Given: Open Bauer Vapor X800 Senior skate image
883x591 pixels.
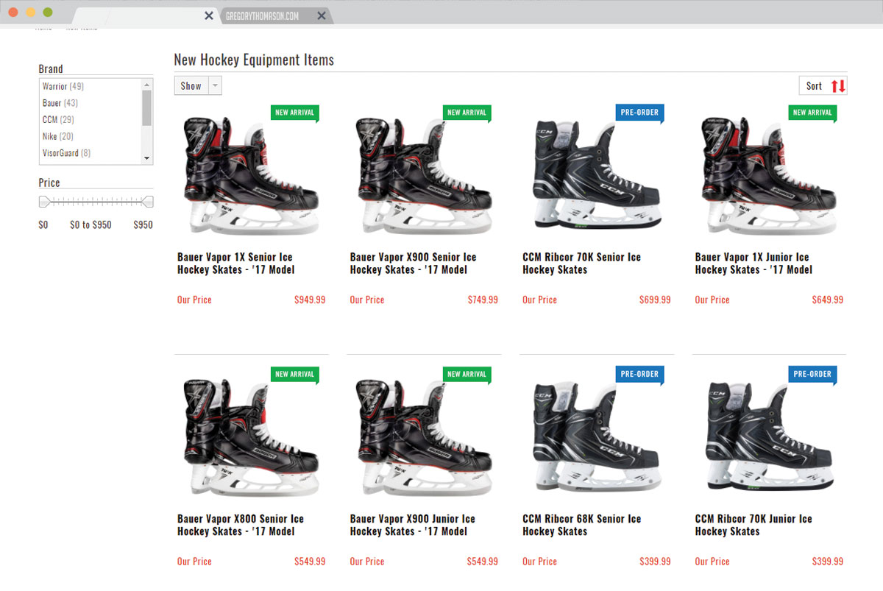Looking at the screenshot, I should 251,438.
